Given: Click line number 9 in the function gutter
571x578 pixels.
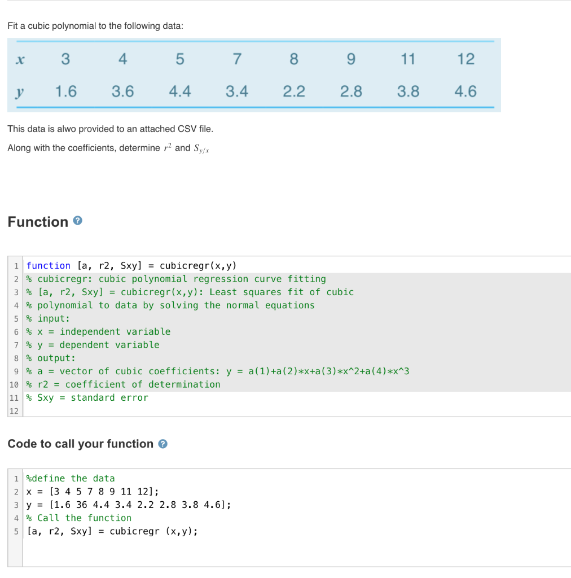Looking at the screenshot, I should [16, 371].
